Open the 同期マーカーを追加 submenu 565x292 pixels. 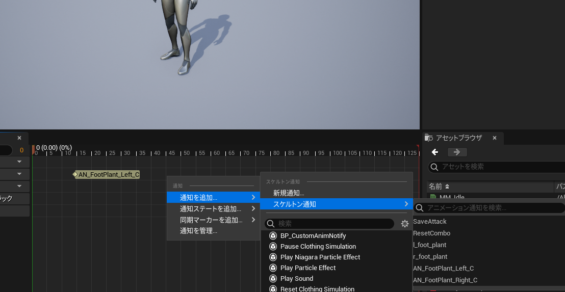tap(213, 220)
